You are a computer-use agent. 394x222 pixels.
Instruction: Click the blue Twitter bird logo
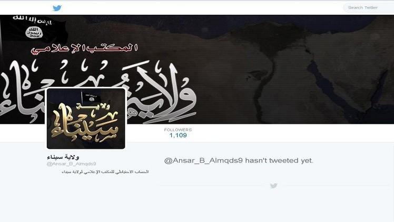[x=57, y=8]
